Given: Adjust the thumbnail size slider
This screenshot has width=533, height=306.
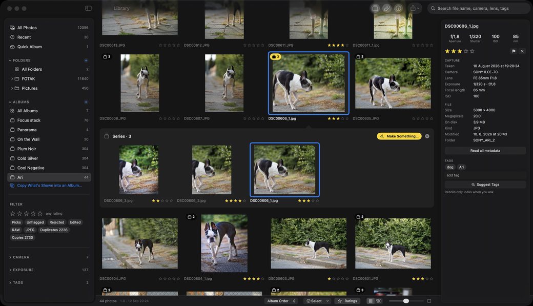Looking at the screenshot, I should (x=405, y=301).
